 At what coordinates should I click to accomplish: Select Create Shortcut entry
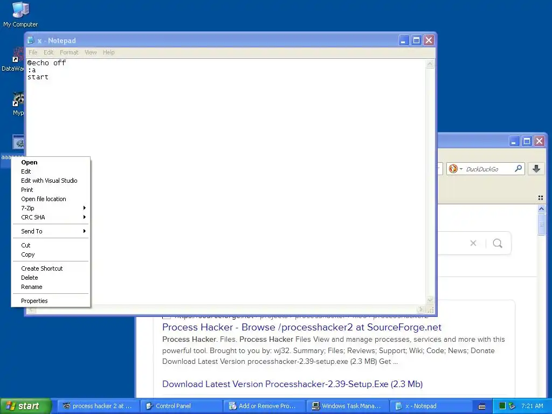pos(50,268)
